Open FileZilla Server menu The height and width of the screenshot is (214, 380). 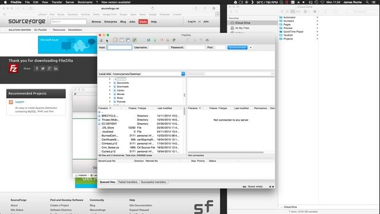(70, 2)
